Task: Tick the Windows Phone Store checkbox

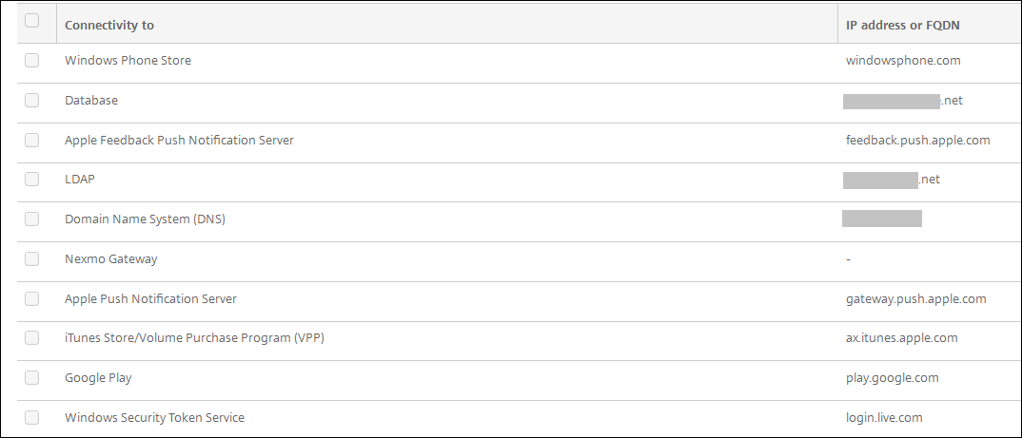Action: 32,60
